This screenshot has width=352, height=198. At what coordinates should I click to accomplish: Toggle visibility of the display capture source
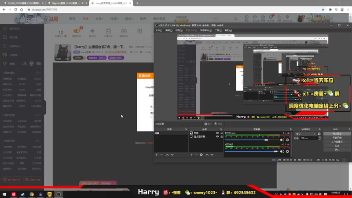tap(217, 136)
